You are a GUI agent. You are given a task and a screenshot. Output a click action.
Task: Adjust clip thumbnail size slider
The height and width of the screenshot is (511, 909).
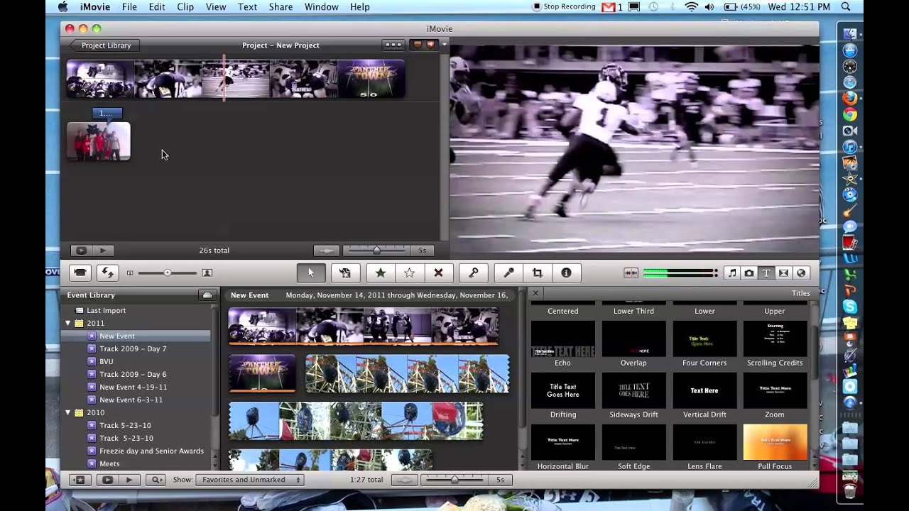coord(168,273)
